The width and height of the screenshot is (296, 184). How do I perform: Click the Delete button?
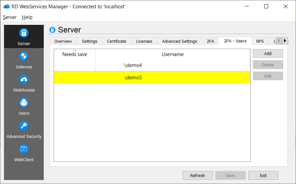268,65
